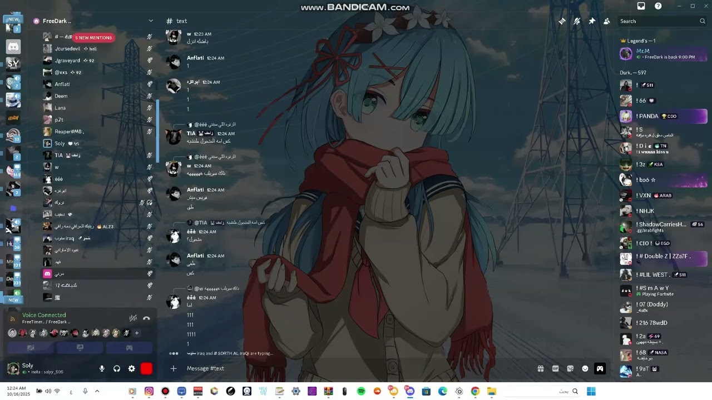This screenshot has height=400, width=712.
Task: Start a voice channel activity
Action: [x=129, y=348]
